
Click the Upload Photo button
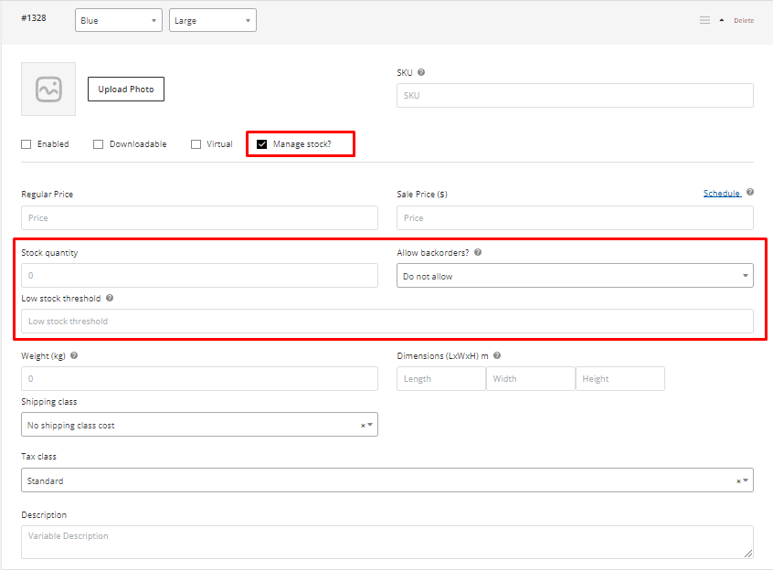tap(126, 90)
